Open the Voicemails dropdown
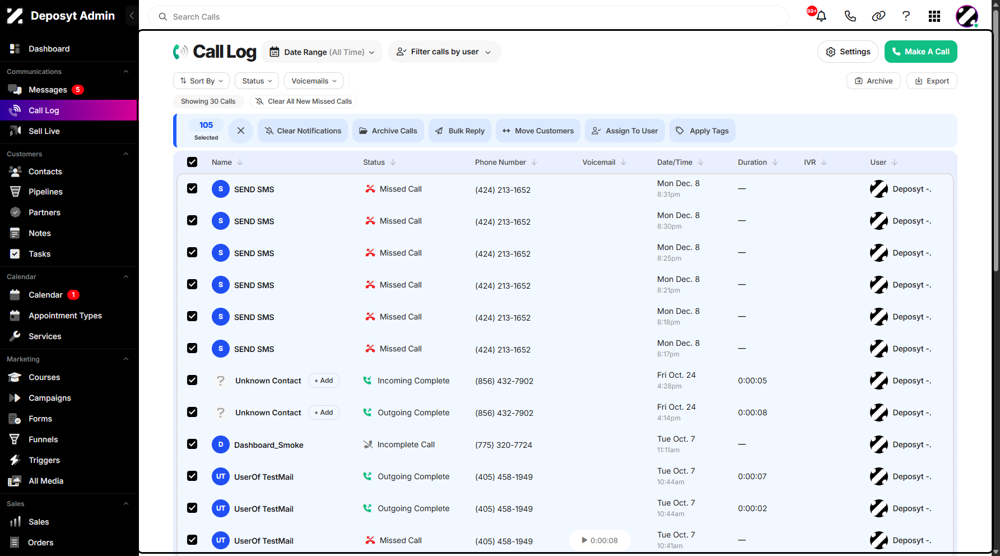Viewport: 1000px width, 556px height. 314,81
